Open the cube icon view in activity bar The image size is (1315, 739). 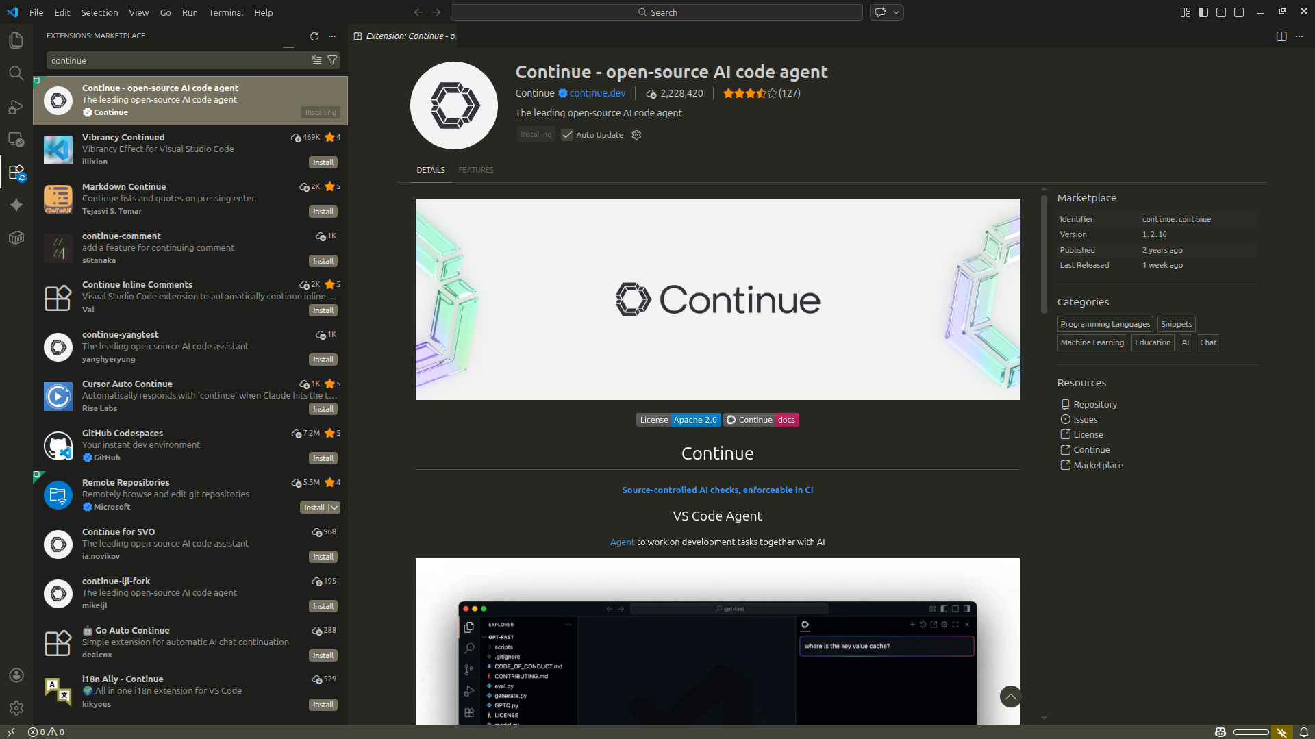pos(16,238)
